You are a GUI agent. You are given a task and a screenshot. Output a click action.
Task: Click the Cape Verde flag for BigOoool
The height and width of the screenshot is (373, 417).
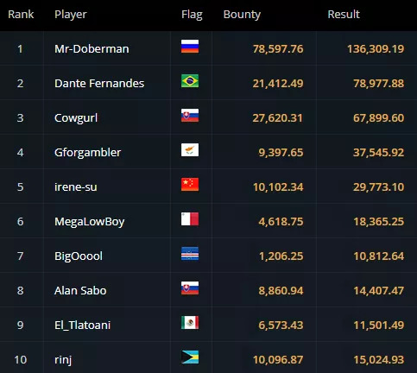[190, 254]
